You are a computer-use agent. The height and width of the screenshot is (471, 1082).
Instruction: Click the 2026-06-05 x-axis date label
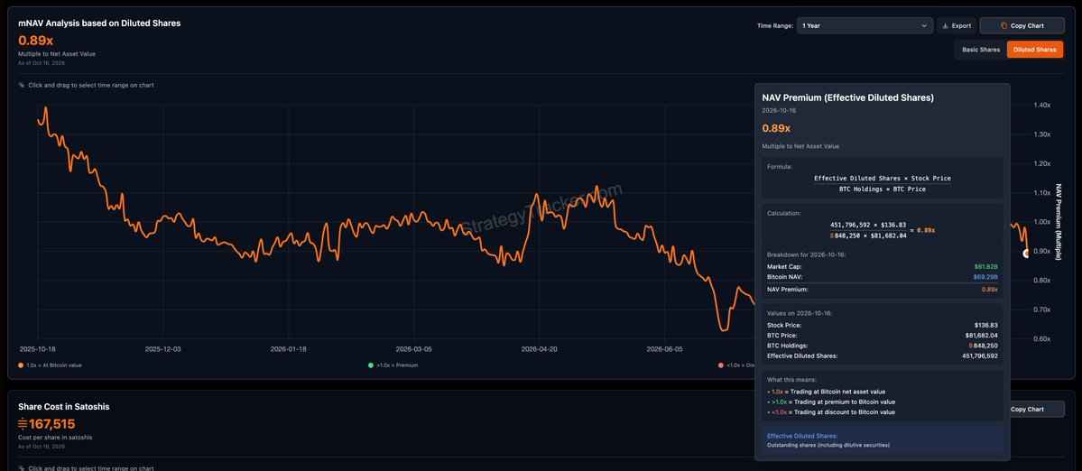click(x=664, y=349)
